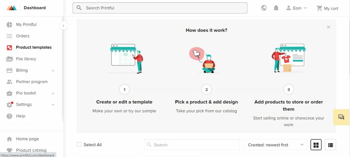
Task: Open Partner program link
Action: tap(32, 82)
